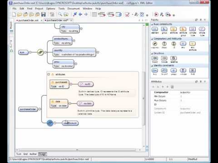Pick the field identity constraint

click(193, 72)
